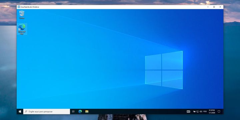Launch Microsoft Edge from the taskbar

80,112
